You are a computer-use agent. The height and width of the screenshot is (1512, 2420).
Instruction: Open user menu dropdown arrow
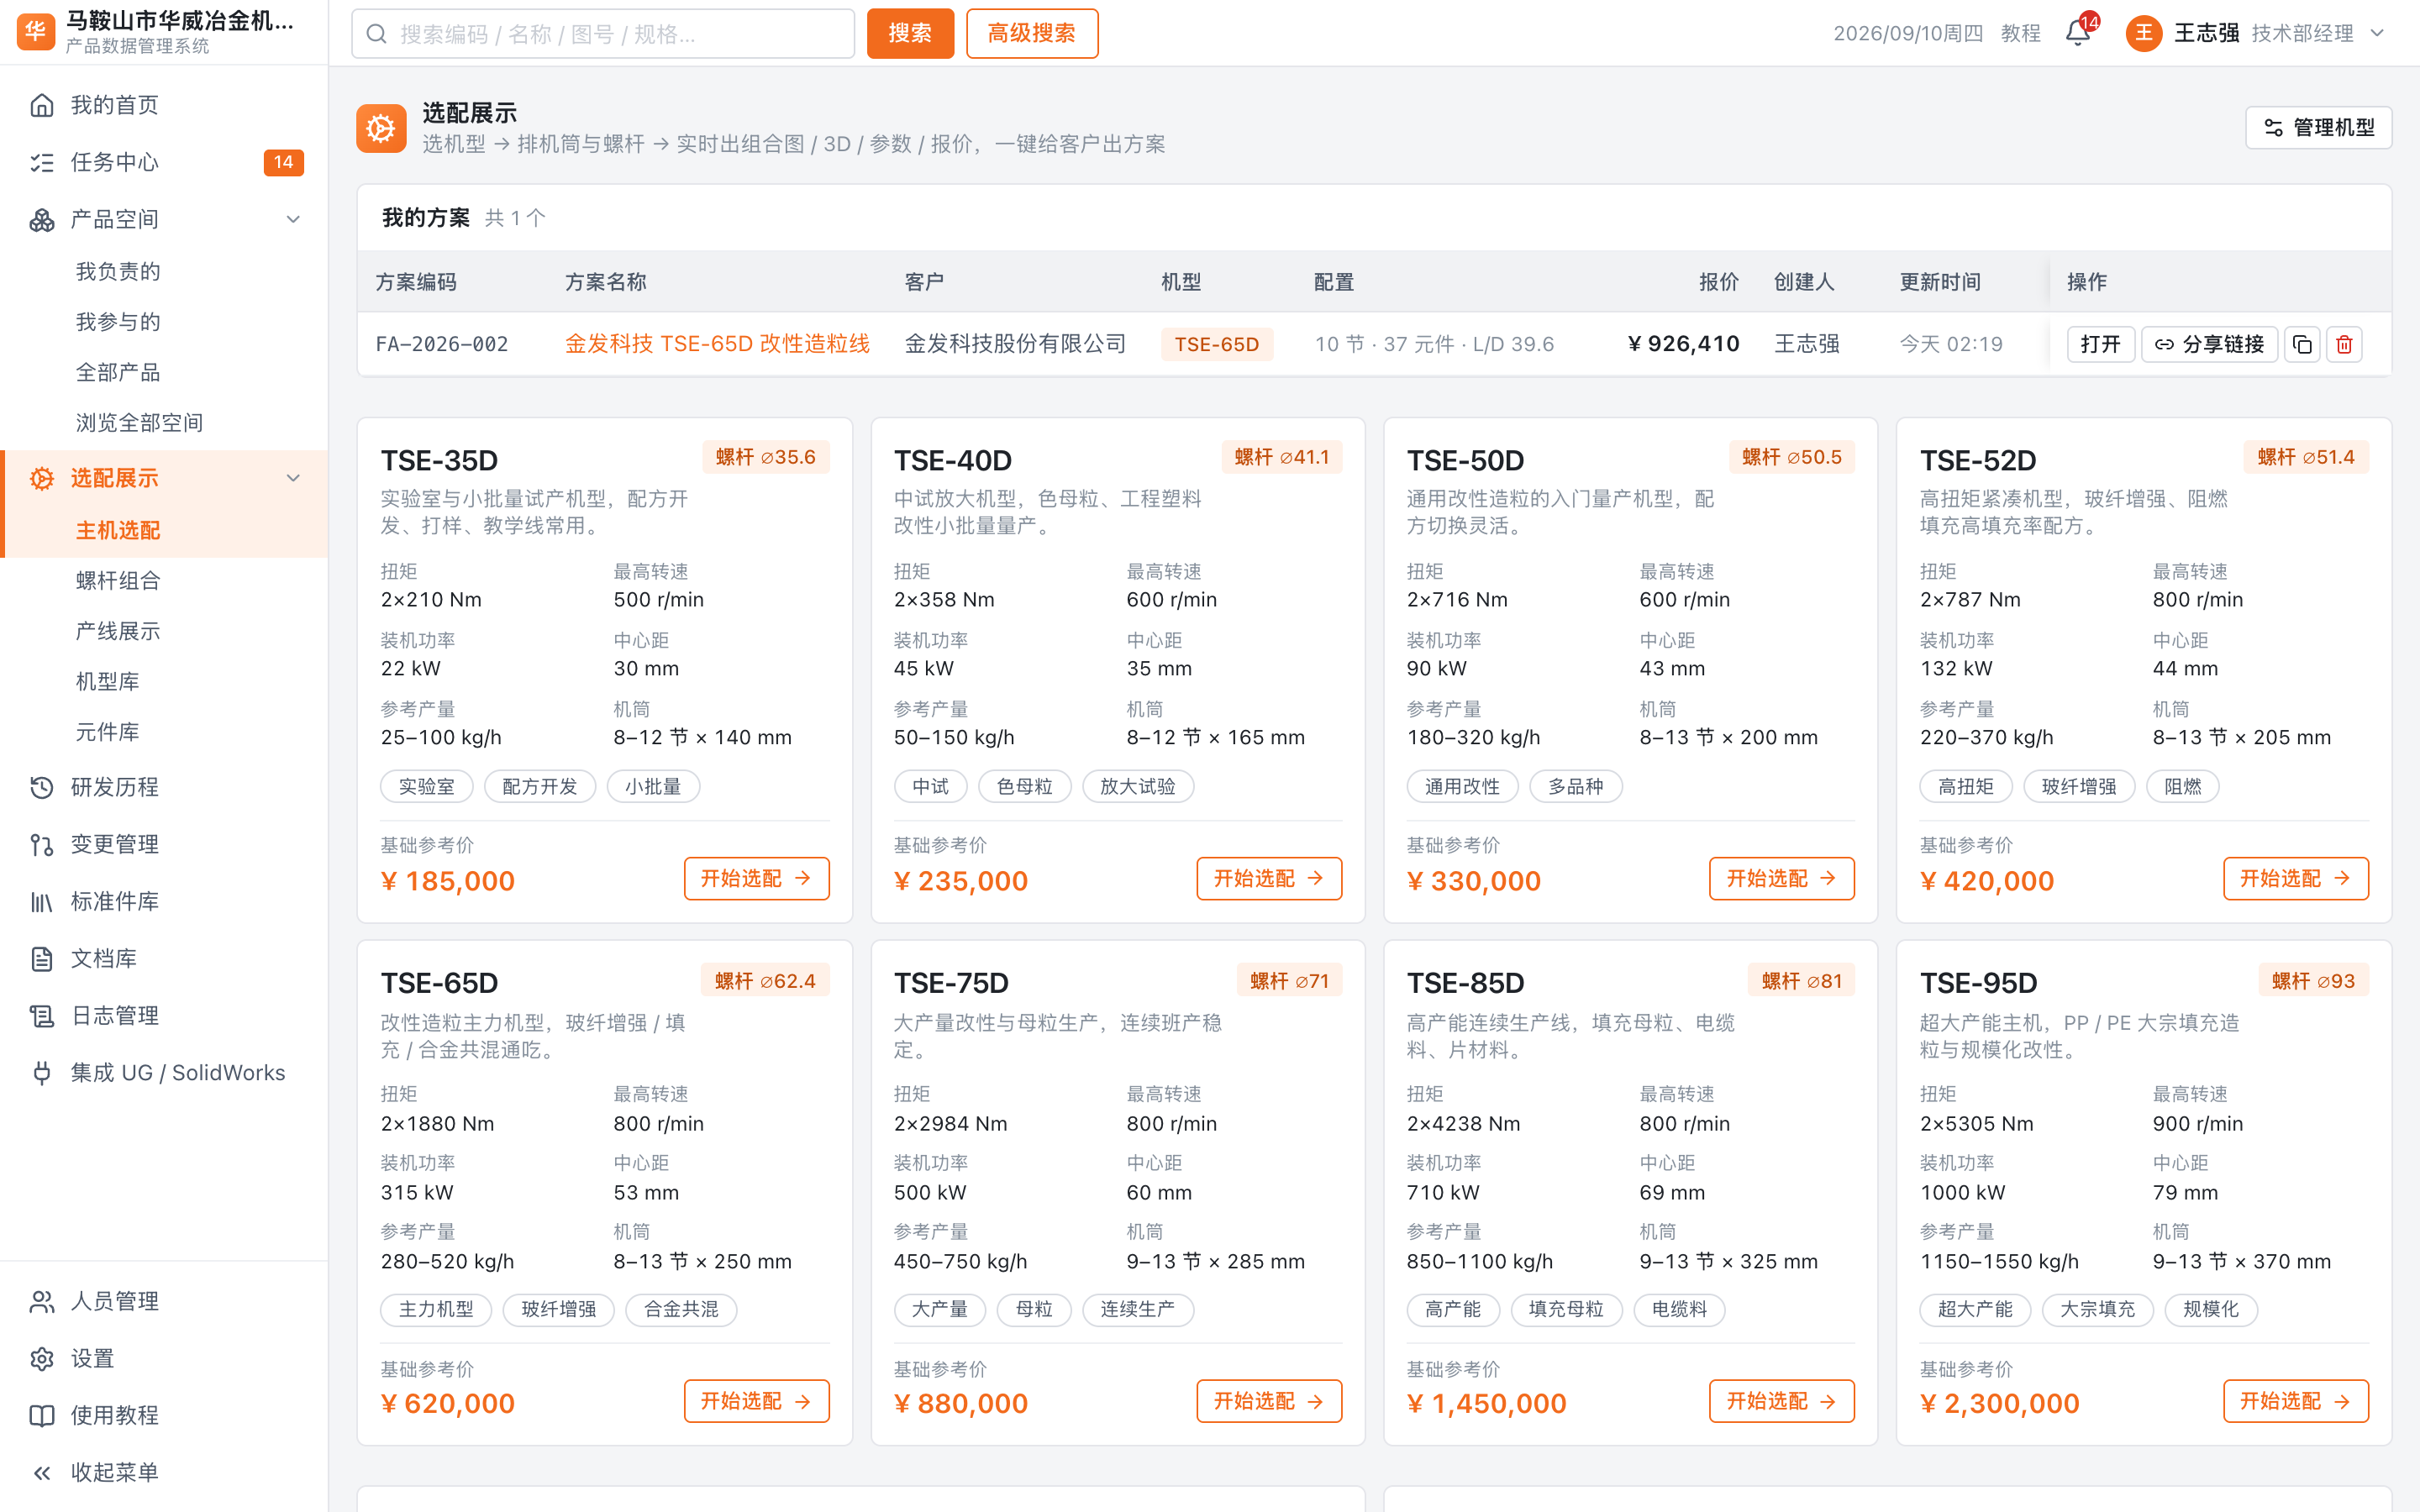point(2377,33)
